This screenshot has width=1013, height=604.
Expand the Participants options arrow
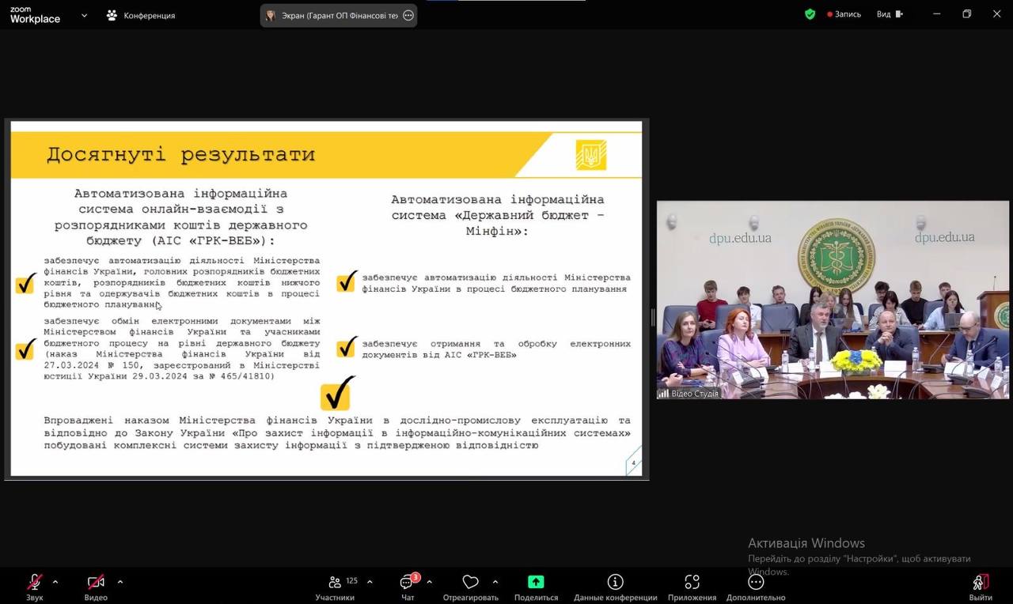point(370,582)
